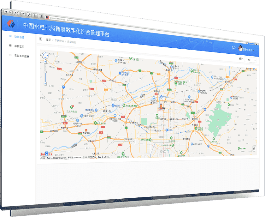Image resolution: width=265 pixels, height=217 pixels.
Task: Click the 车辆运输 breadcrumb link
Action: click(x=59, y=41)
